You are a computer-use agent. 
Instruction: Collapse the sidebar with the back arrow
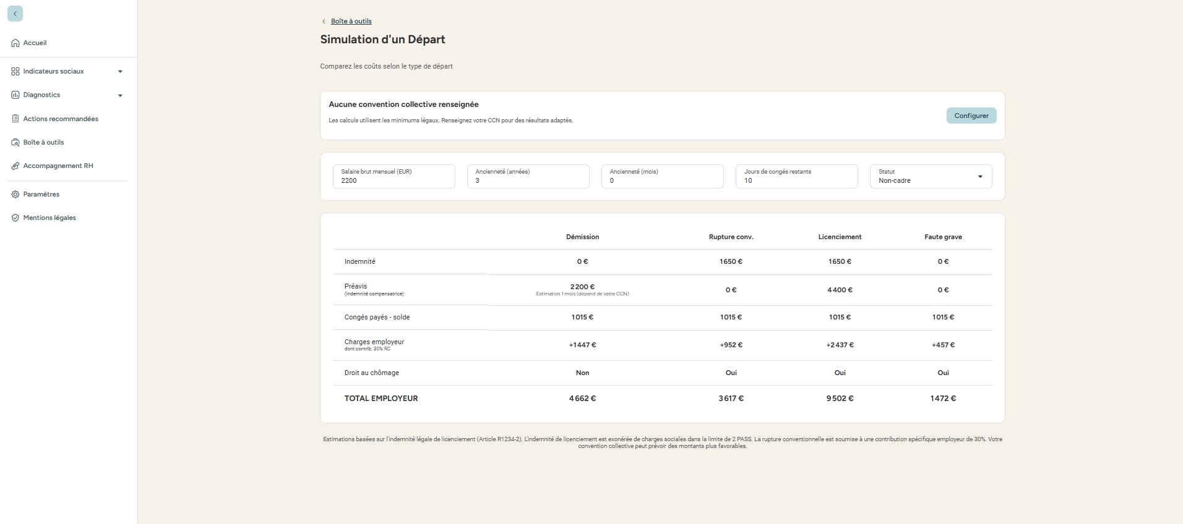tap(15, 14)
